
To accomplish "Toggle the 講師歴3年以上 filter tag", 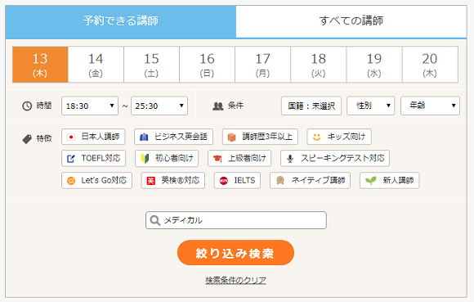I will point(260,137).
